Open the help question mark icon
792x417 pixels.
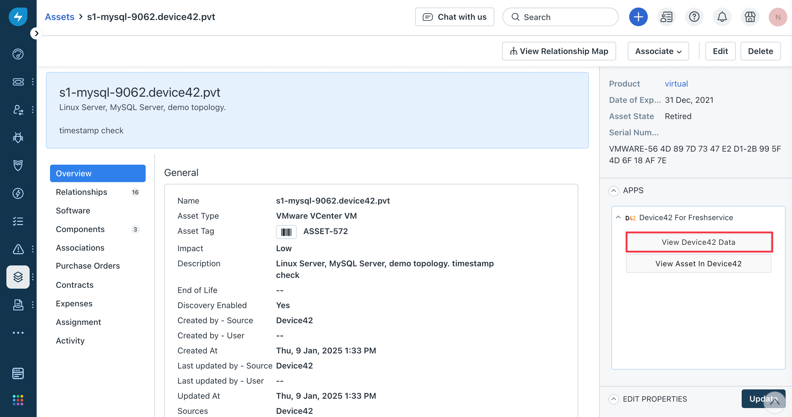pyautogui.click(x=694, y=17)
